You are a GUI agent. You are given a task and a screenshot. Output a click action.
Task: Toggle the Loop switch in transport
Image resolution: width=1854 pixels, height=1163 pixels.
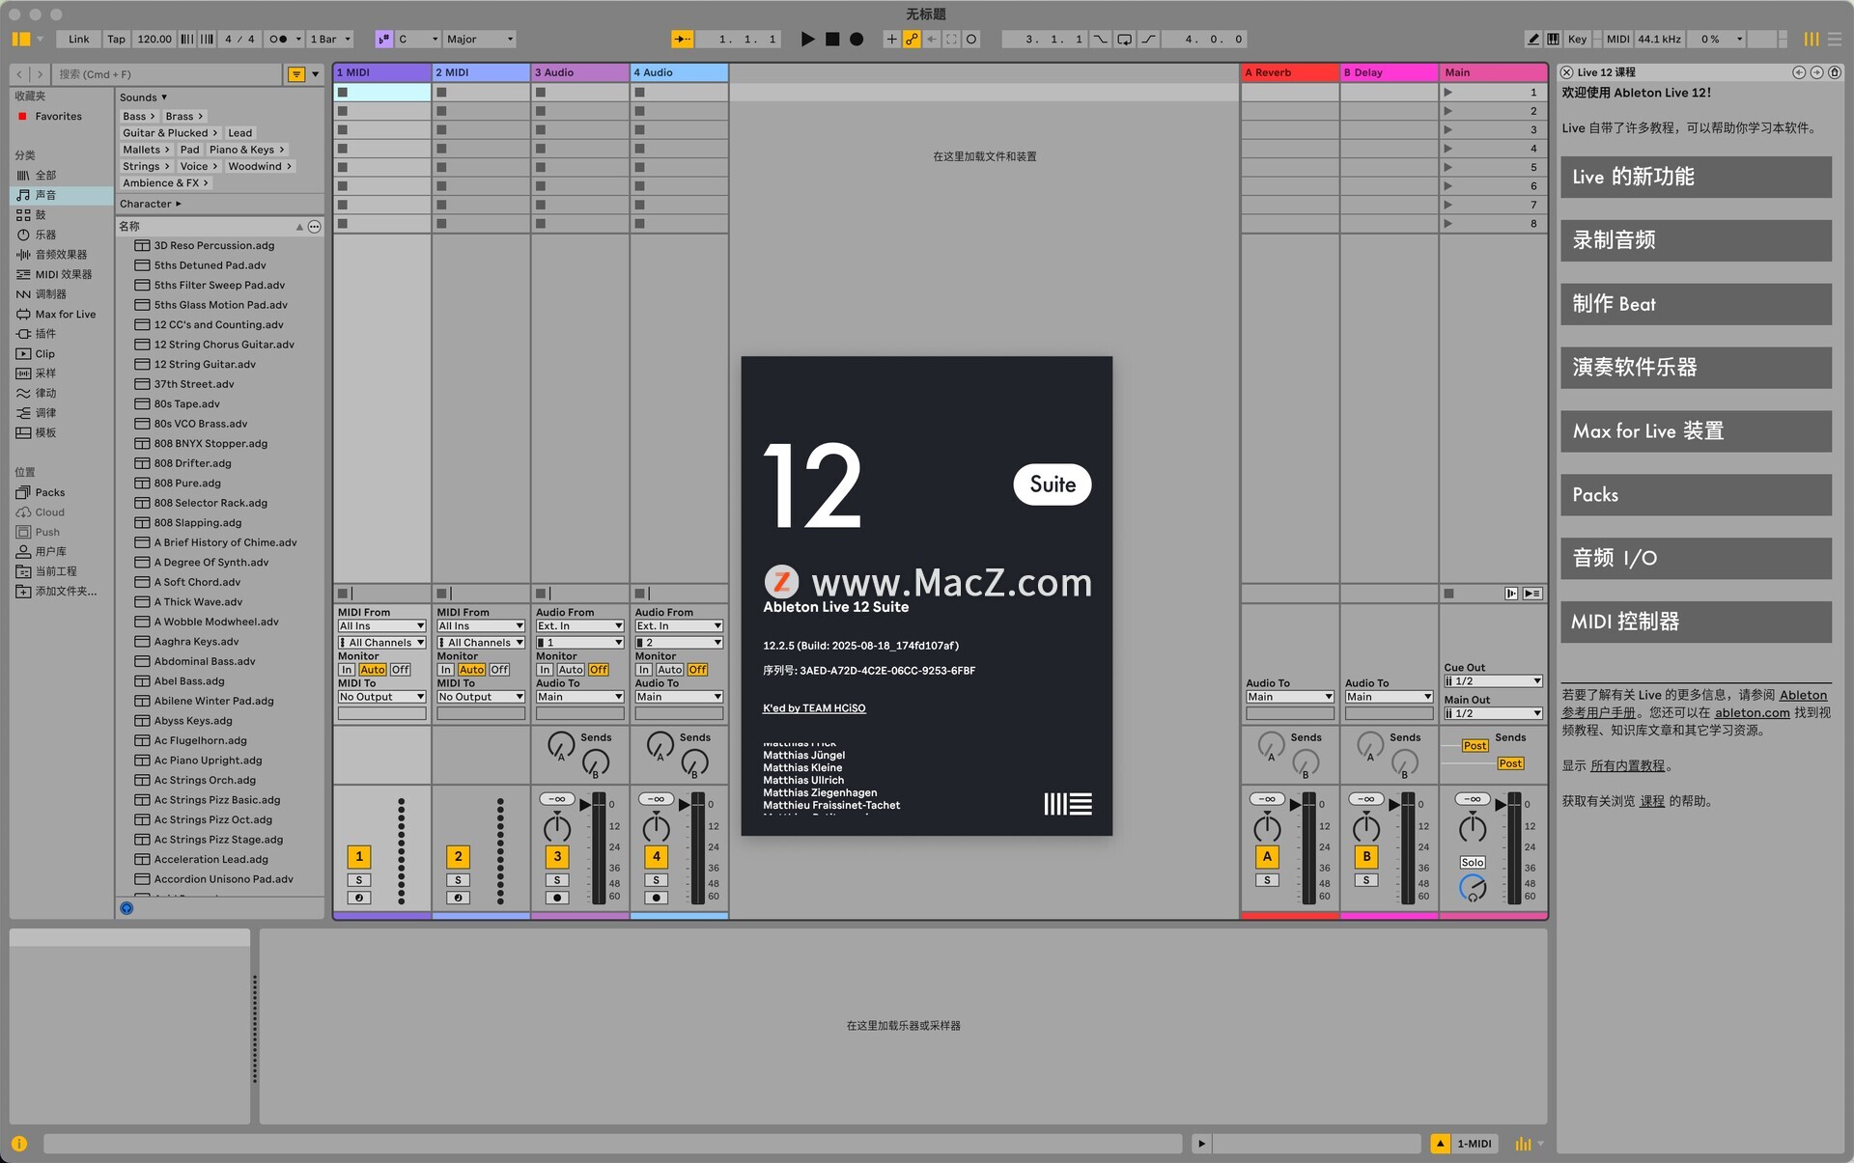[1125, 40]
